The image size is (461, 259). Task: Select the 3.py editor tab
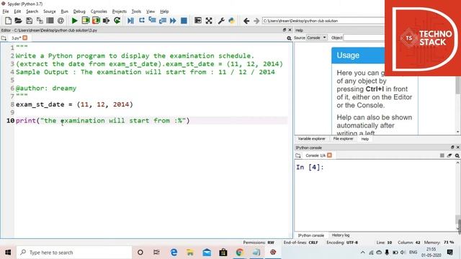tap(16, 38)
